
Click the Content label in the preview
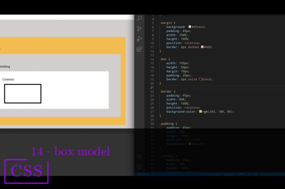click(8, 79)
